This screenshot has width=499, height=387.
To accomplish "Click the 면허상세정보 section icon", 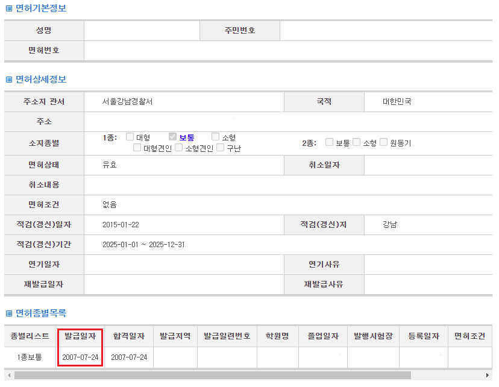I will (x=9, y=80).
